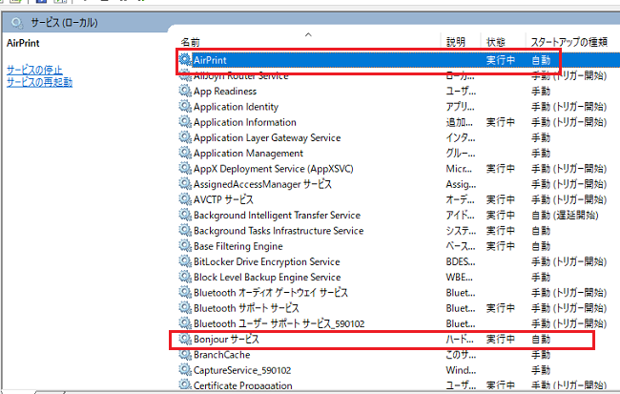Click the gear icon next to App Readiness
620x394 pixels.
point(185,92)
